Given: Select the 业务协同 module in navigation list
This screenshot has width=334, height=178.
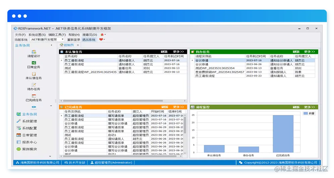Looking at the screenshot, I should (26, 114).
